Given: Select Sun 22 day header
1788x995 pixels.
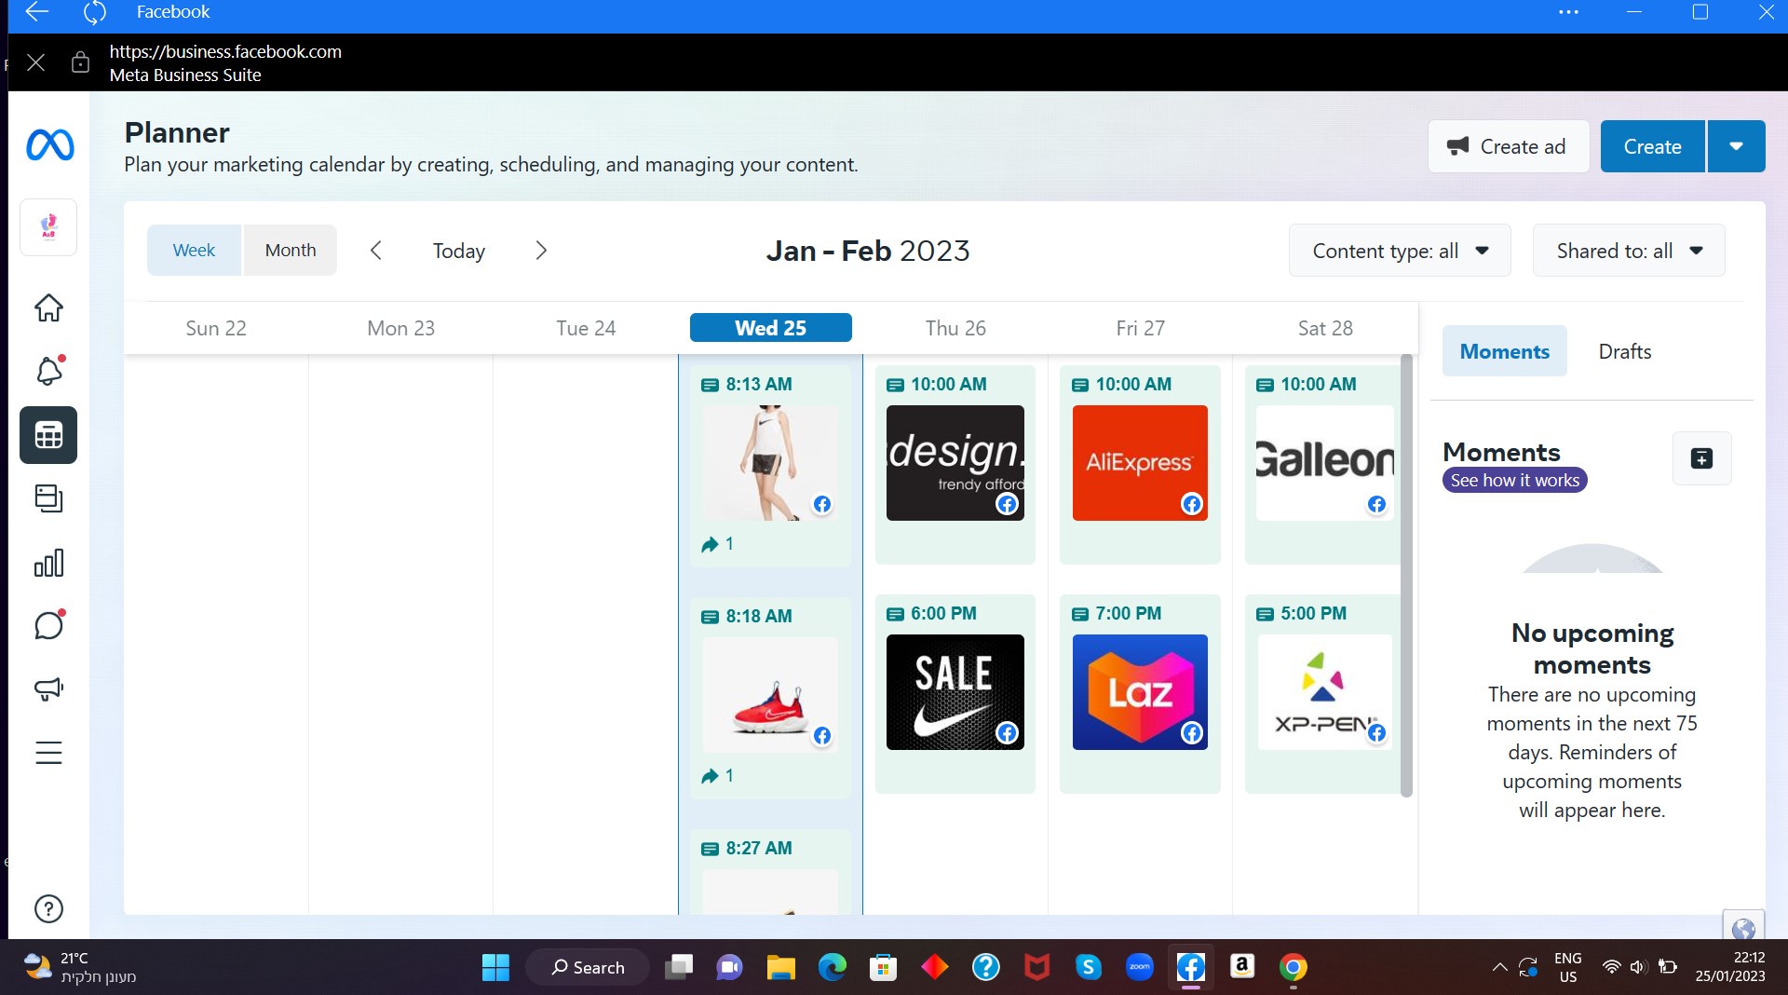Looking at the screenshot, I should pyautogui.click(x=216, y=328).
